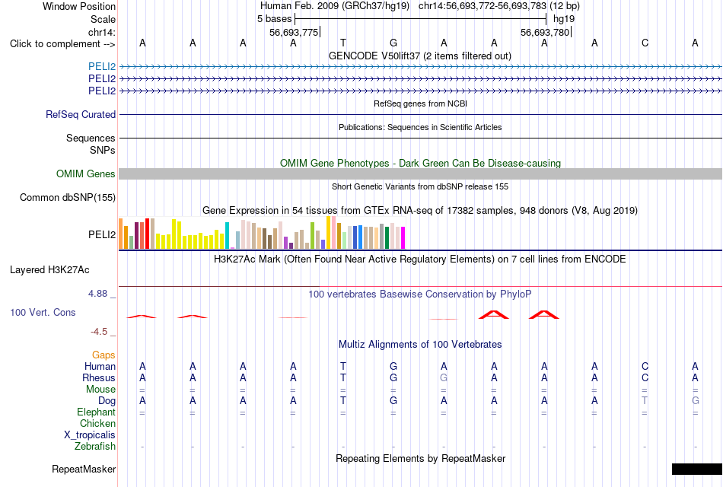
Task: Click the Sequences track label
Action: [91, 138]
